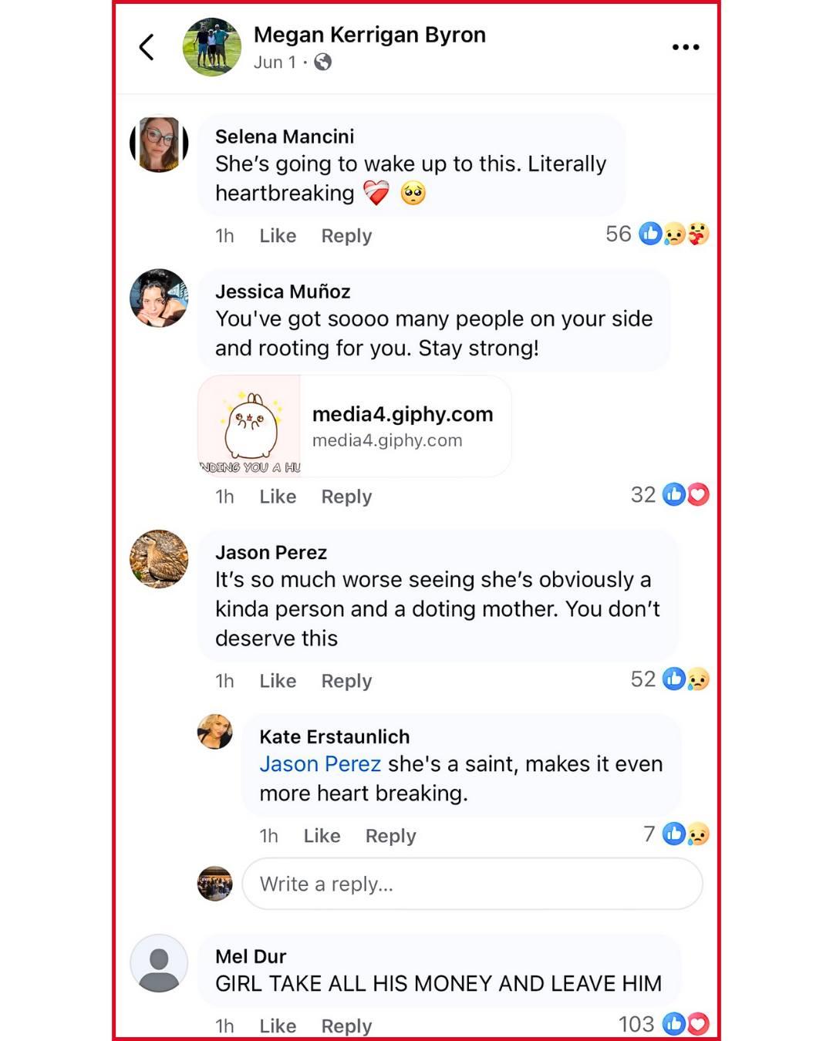Like Selena Mancini's comment

(278, 236)
